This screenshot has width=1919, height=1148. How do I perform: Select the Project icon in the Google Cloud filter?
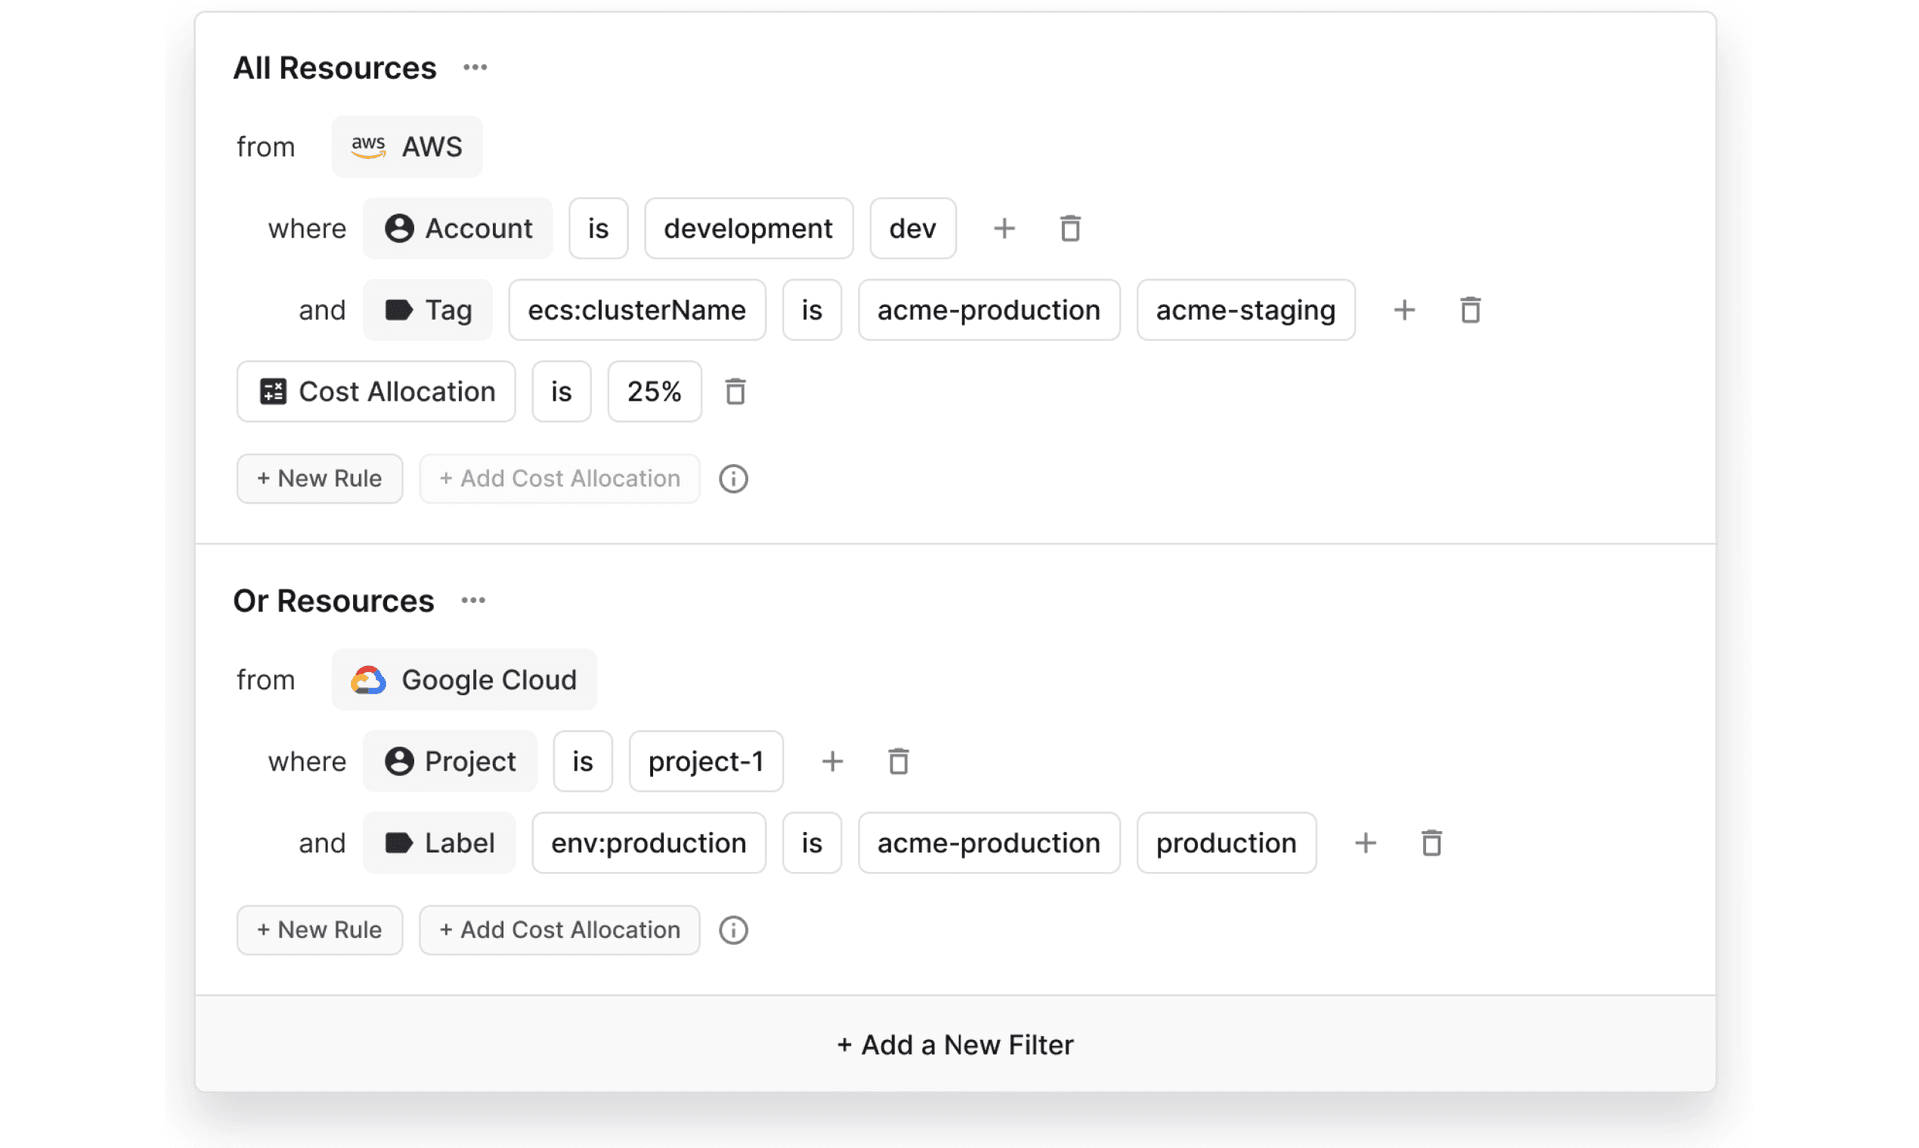click(x=399, y=761)
